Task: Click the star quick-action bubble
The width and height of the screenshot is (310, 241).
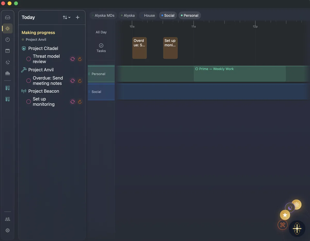Action: pos(285,215)
